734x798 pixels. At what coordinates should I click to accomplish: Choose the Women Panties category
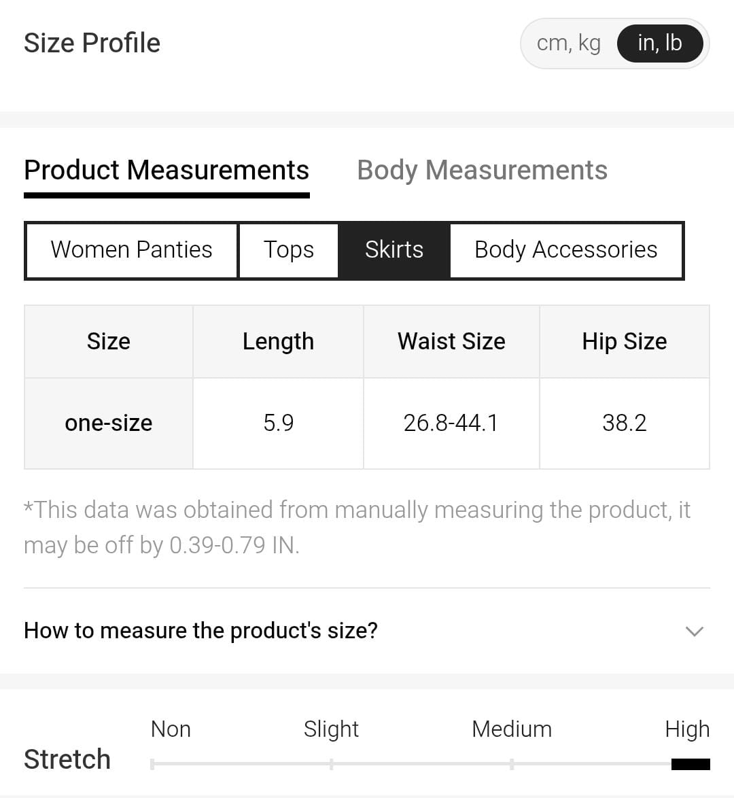(x=131, y=250)
